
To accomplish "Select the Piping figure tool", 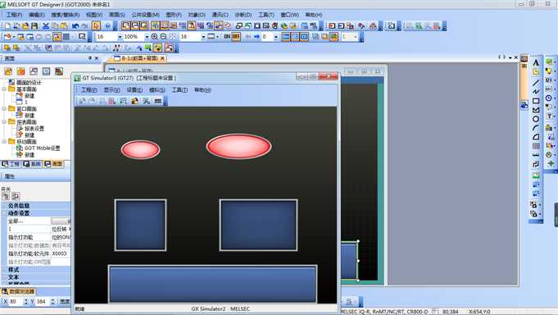I will [536, 164].
